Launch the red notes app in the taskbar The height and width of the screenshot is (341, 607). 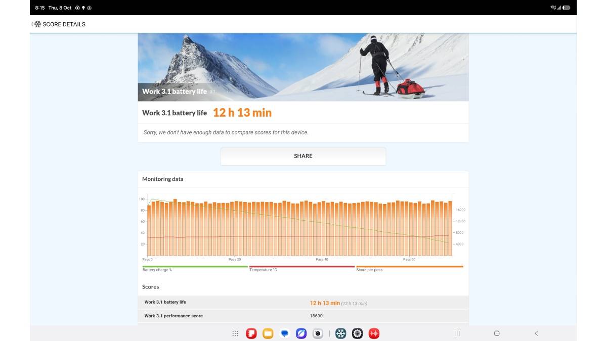click(251, 333)
